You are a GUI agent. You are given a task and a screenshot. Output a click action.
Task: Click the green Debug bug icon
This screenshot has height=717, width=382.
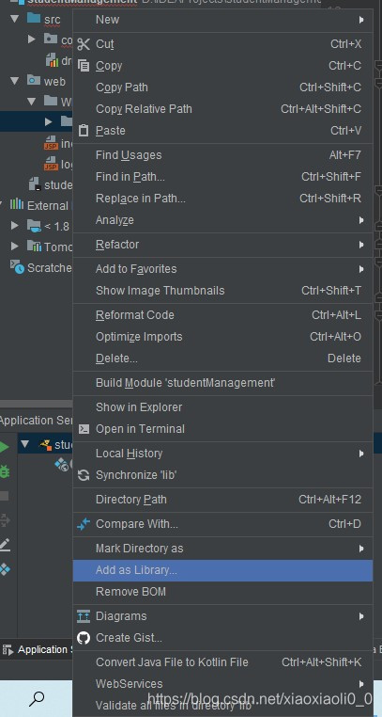click(x=4, y=471)
